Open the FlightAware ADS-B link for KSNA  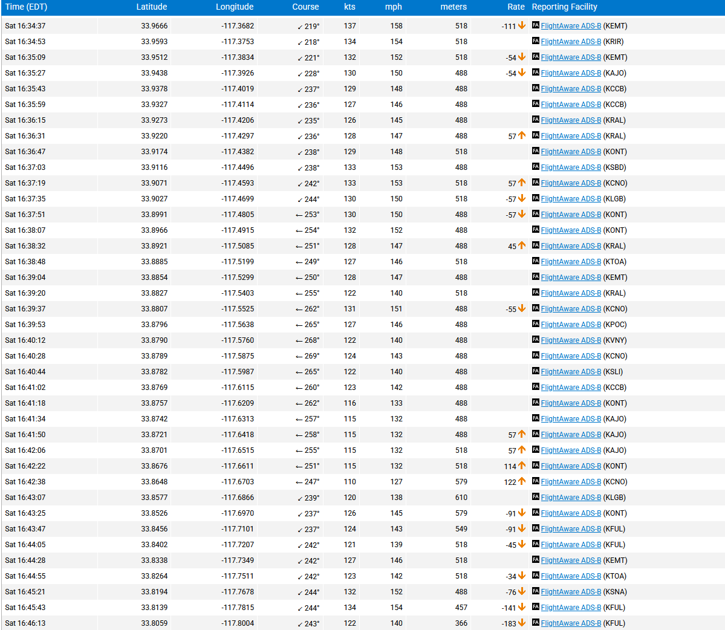click(x=571, y=592)
